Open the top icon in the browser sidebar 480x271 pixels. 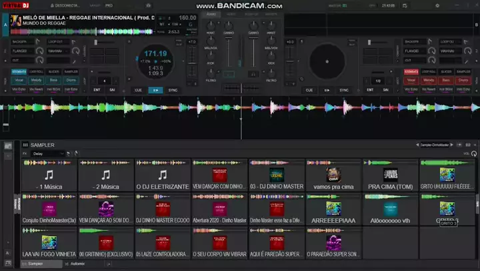[x=8, y=146]
